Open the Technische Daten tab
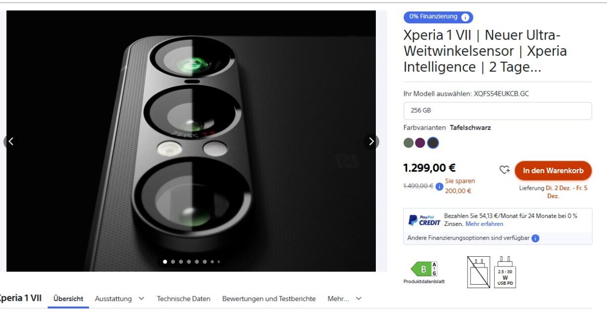 click(x=184, y=299)
